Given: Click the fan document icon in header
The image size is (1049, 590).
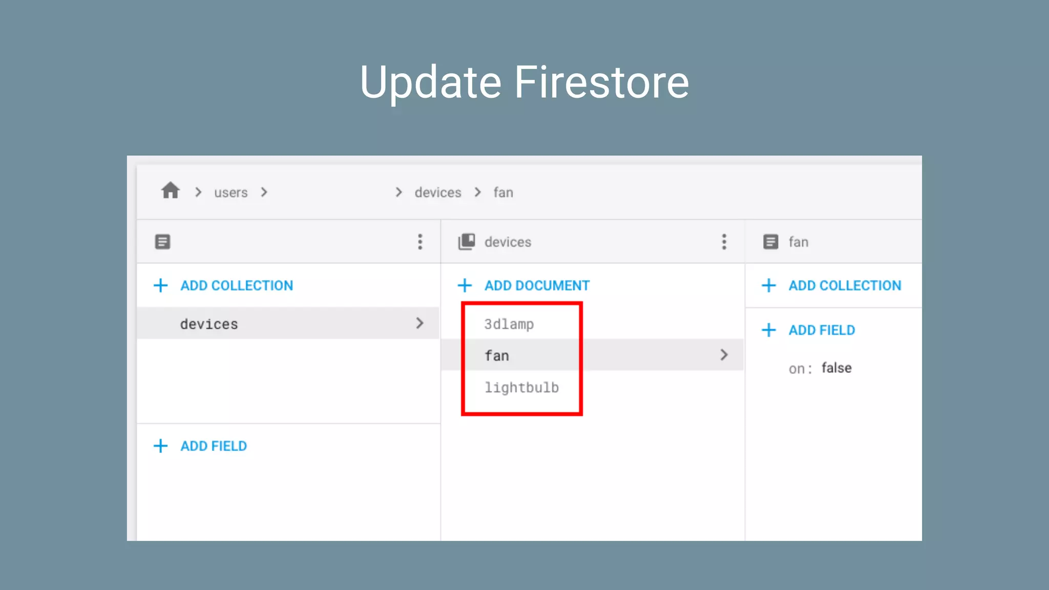Looking at the screenshot, I should click(x=770, y=242).
